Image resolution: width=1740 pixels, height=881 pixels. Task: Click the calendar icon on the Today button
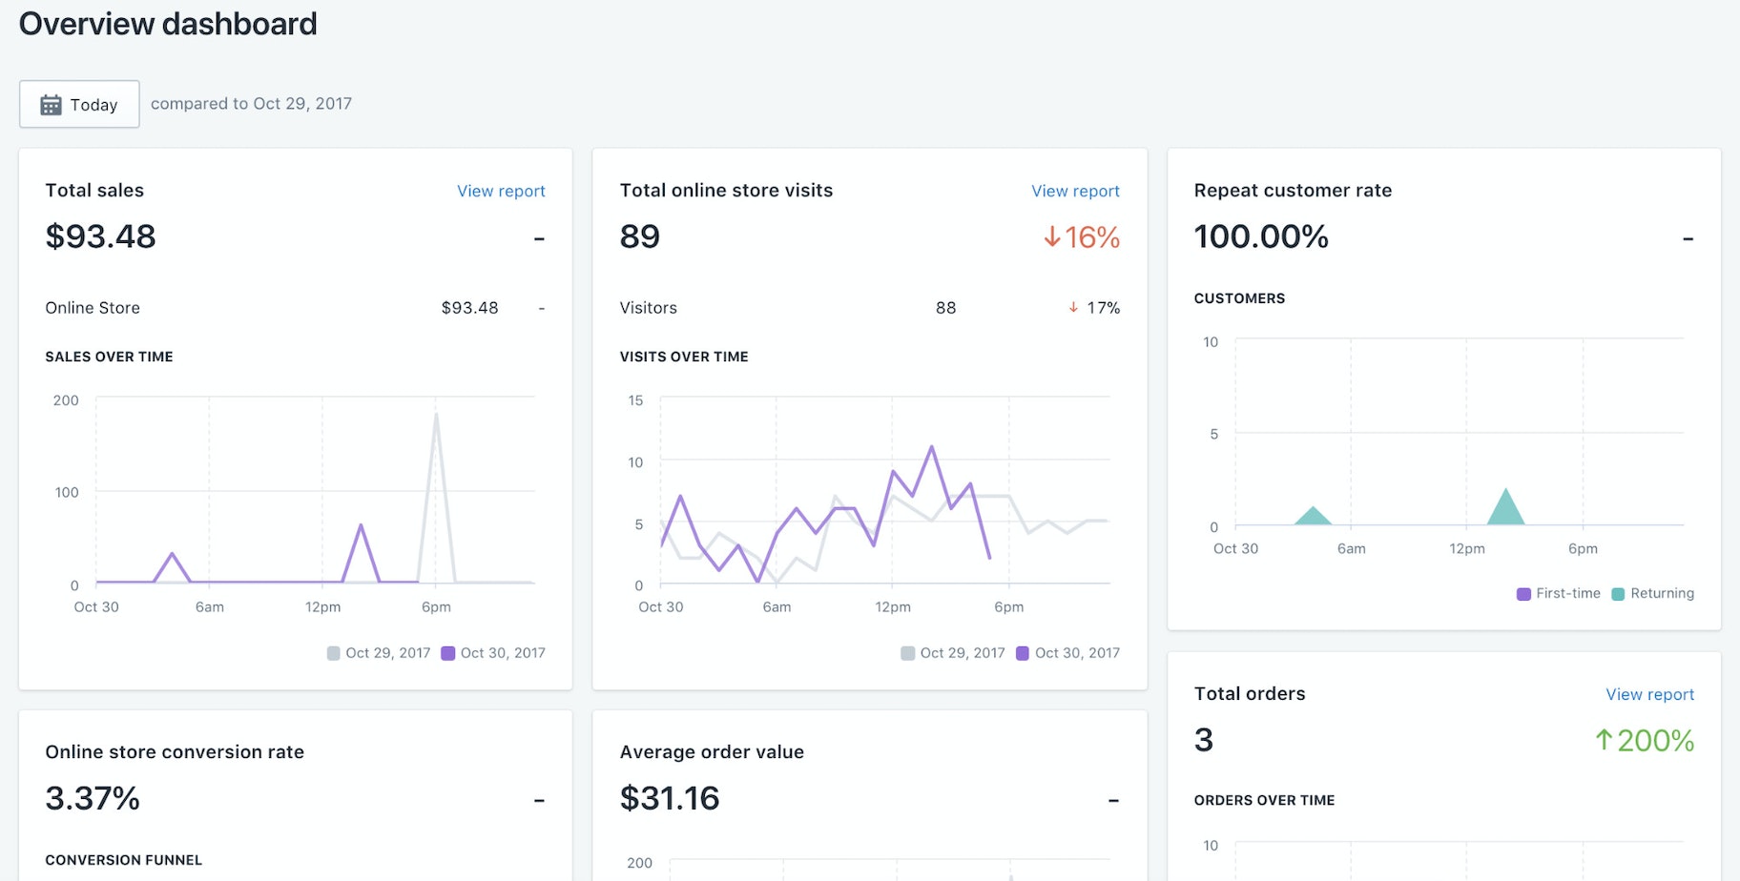click(x=52, y=104)
